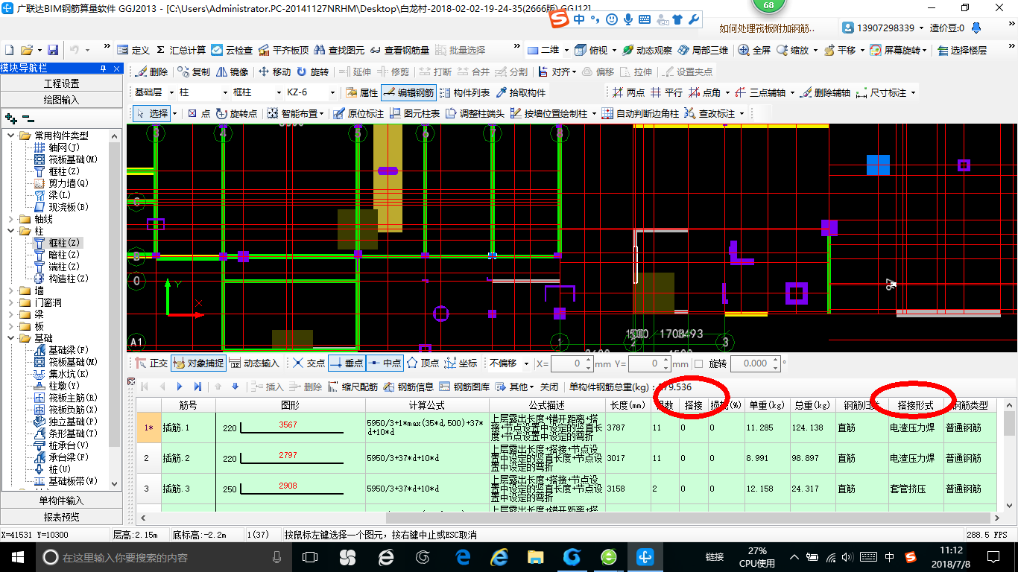Screen dimensions: 1018x572
Task: Click 自动判断边角柱 tool
Action: (640, 113)
